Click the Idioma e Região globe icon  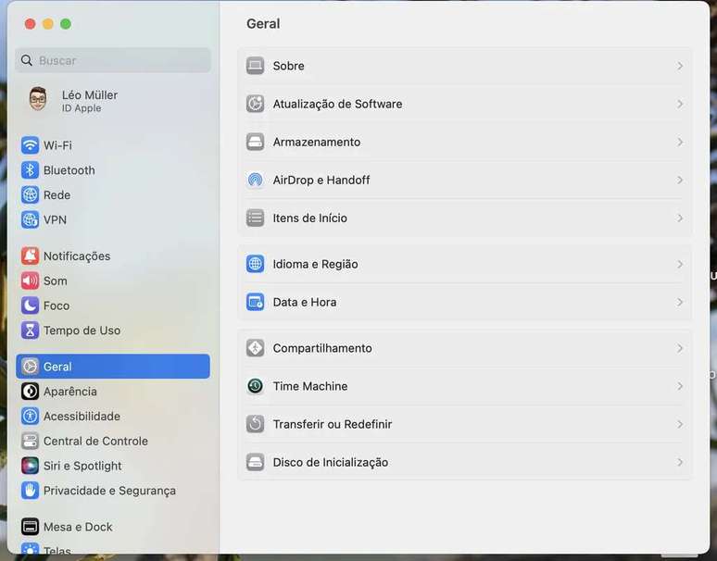click(255, 264)
